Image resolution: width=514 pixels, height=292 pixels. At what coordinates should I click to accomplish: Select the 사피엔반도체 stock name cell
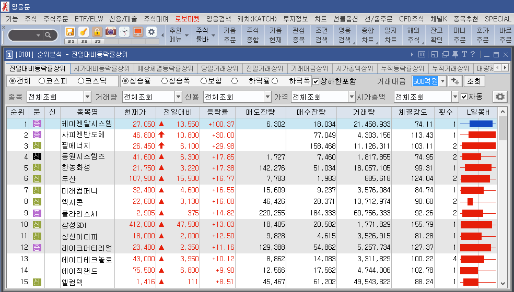point(87,135)
